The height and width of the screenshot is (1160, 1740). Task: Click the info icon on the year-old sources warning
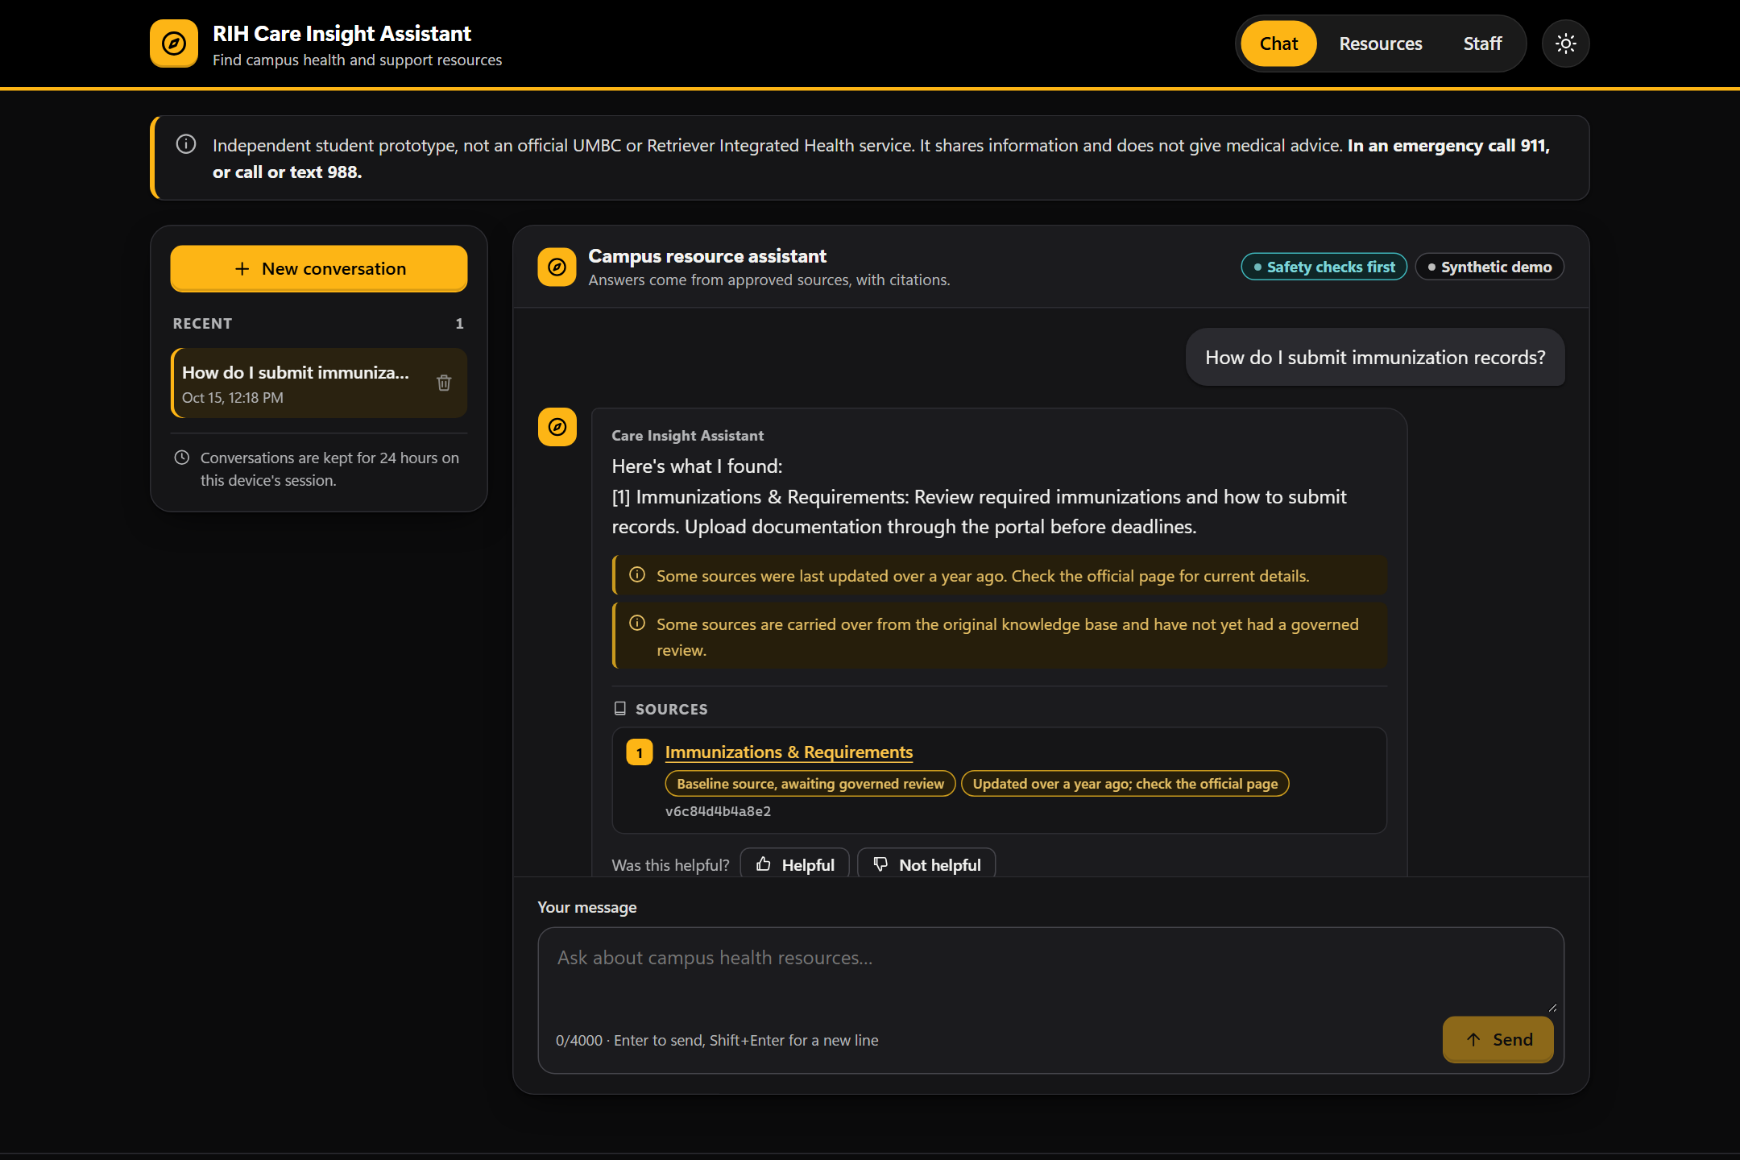[637, 575]
